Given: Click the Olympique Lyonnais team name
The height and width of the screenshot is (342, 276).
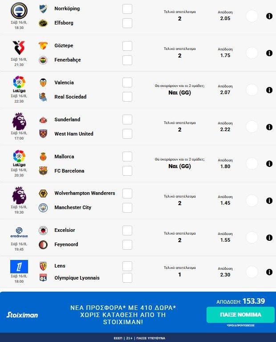Looking at the screenshot, I should tap(77, 278).
